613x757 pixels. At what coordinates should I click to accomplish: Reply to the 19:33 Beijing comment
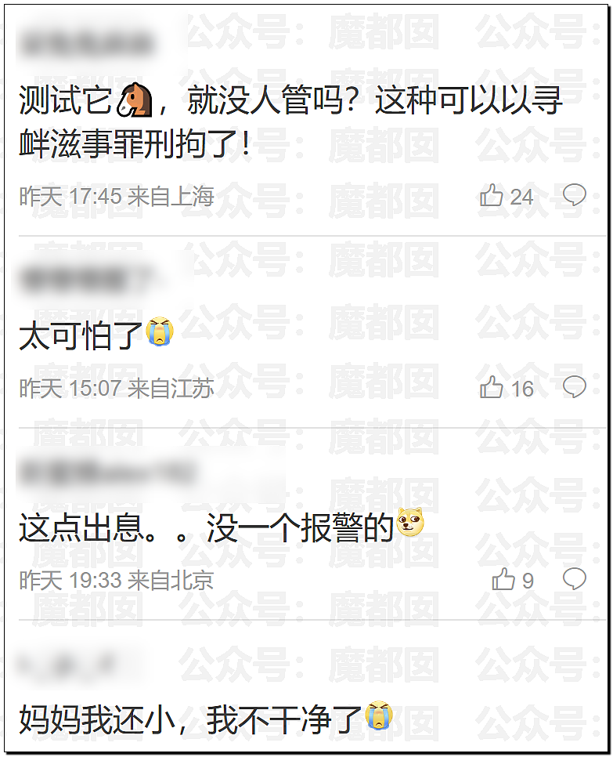tap(575, 579)
